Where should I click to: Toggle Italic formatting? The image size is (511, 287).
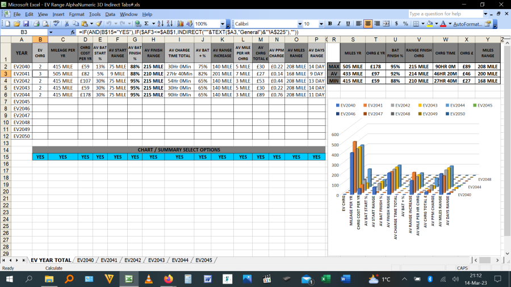339,24
